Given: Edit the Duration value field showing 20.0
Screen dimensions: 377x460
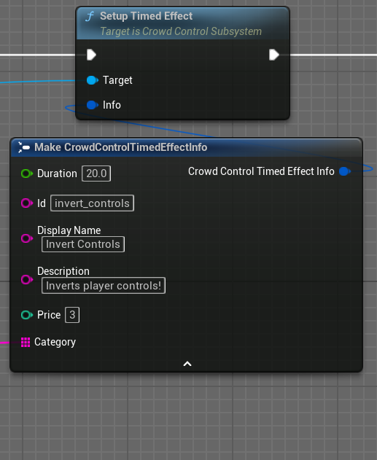Looking at the screenshot, I should [x=96, y=174].
